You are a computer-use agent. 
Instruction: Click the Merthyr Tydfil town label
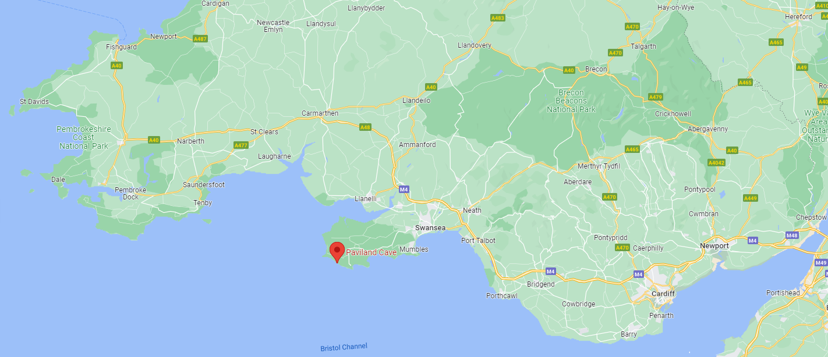[598, 166]
